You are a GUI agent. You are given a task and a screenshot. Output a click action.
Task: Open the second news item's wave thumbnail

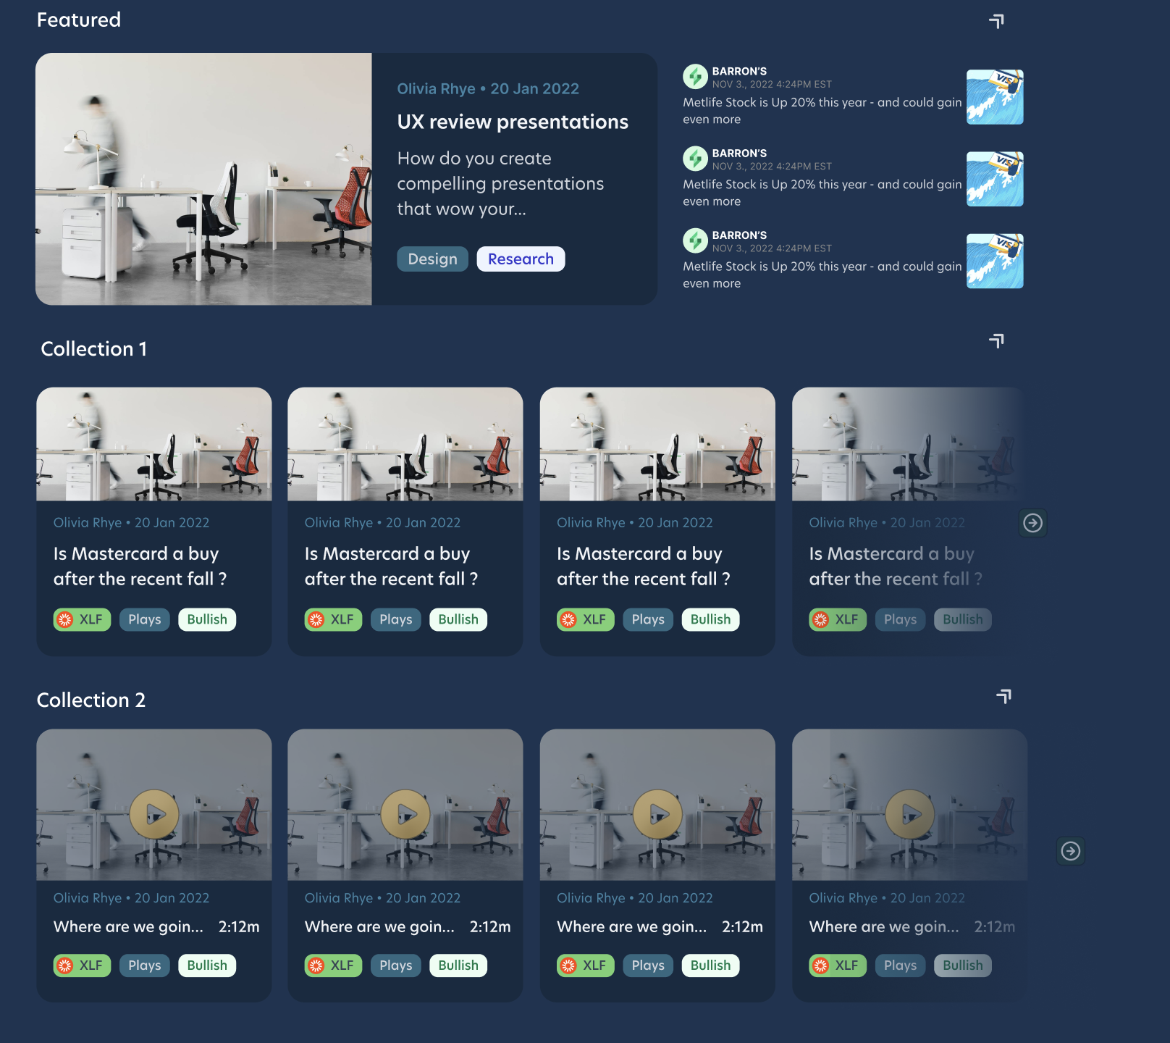coord(995,179)
